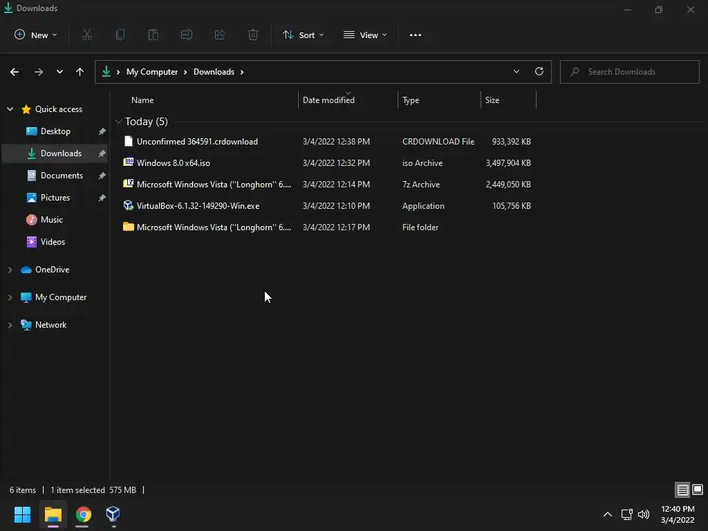Click the Windows 8.0 x64.iso file icon

128,162
